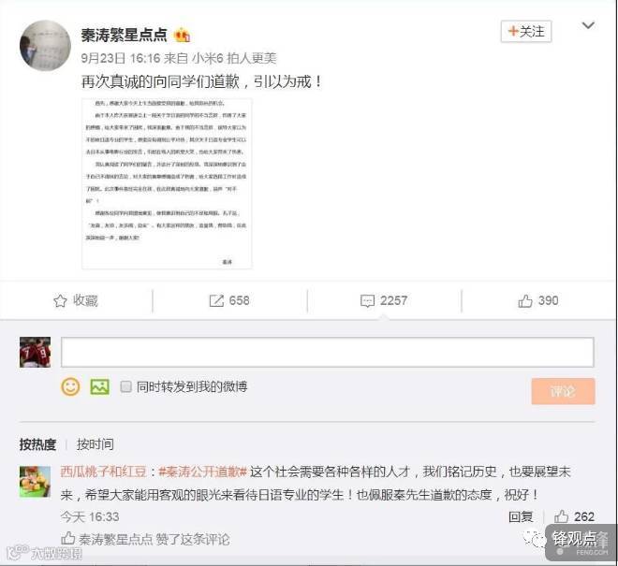Click the verified badge beside 秦涛繁星点点
This screenshot has height=566, width=618.
[182, 36]
